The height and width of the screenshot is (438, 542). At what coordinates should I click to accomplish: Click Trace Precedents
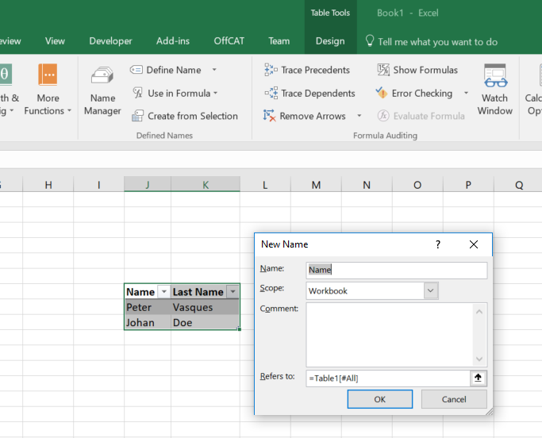coord(307,70)
